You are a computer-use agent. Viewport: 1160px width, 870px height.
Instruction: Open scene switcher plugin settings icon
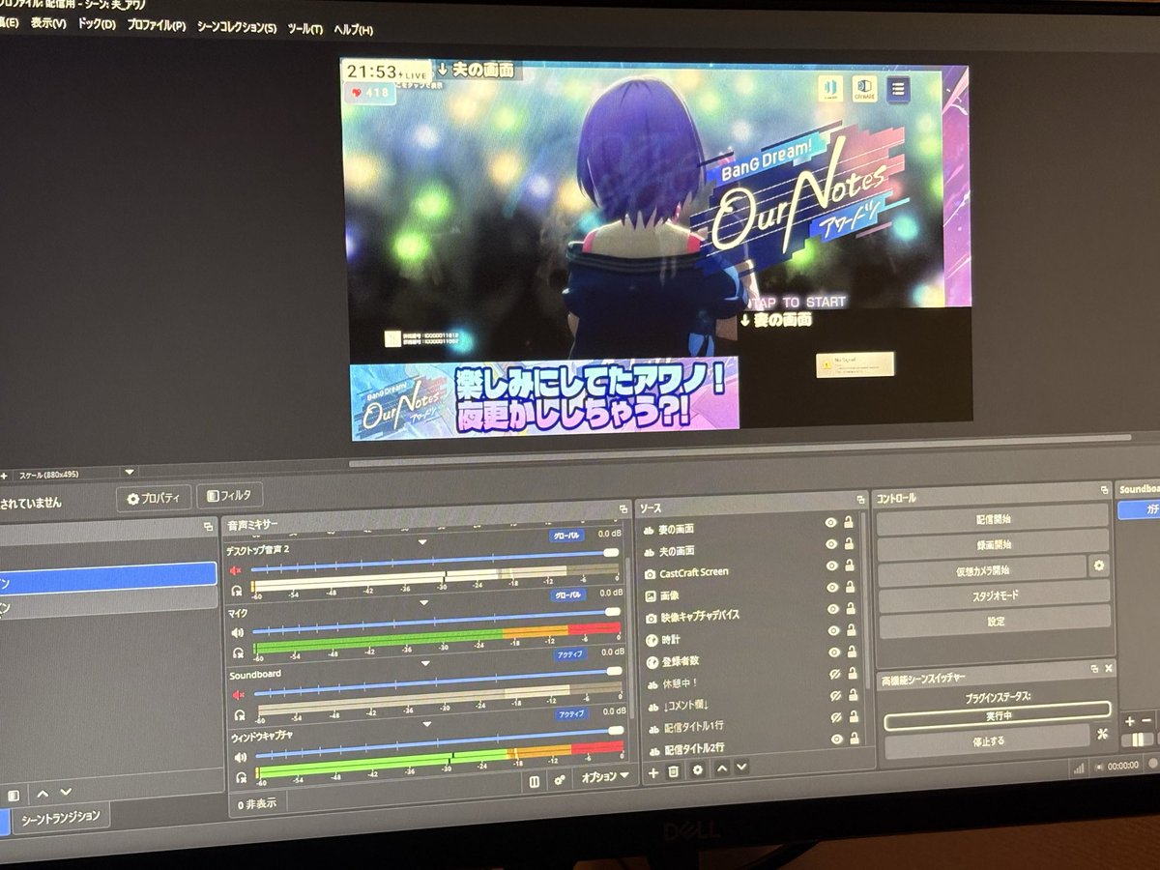1103,733
